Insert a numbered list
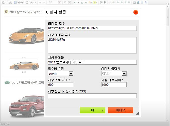Screen dimensions: 170x126 tap(101, 3)
